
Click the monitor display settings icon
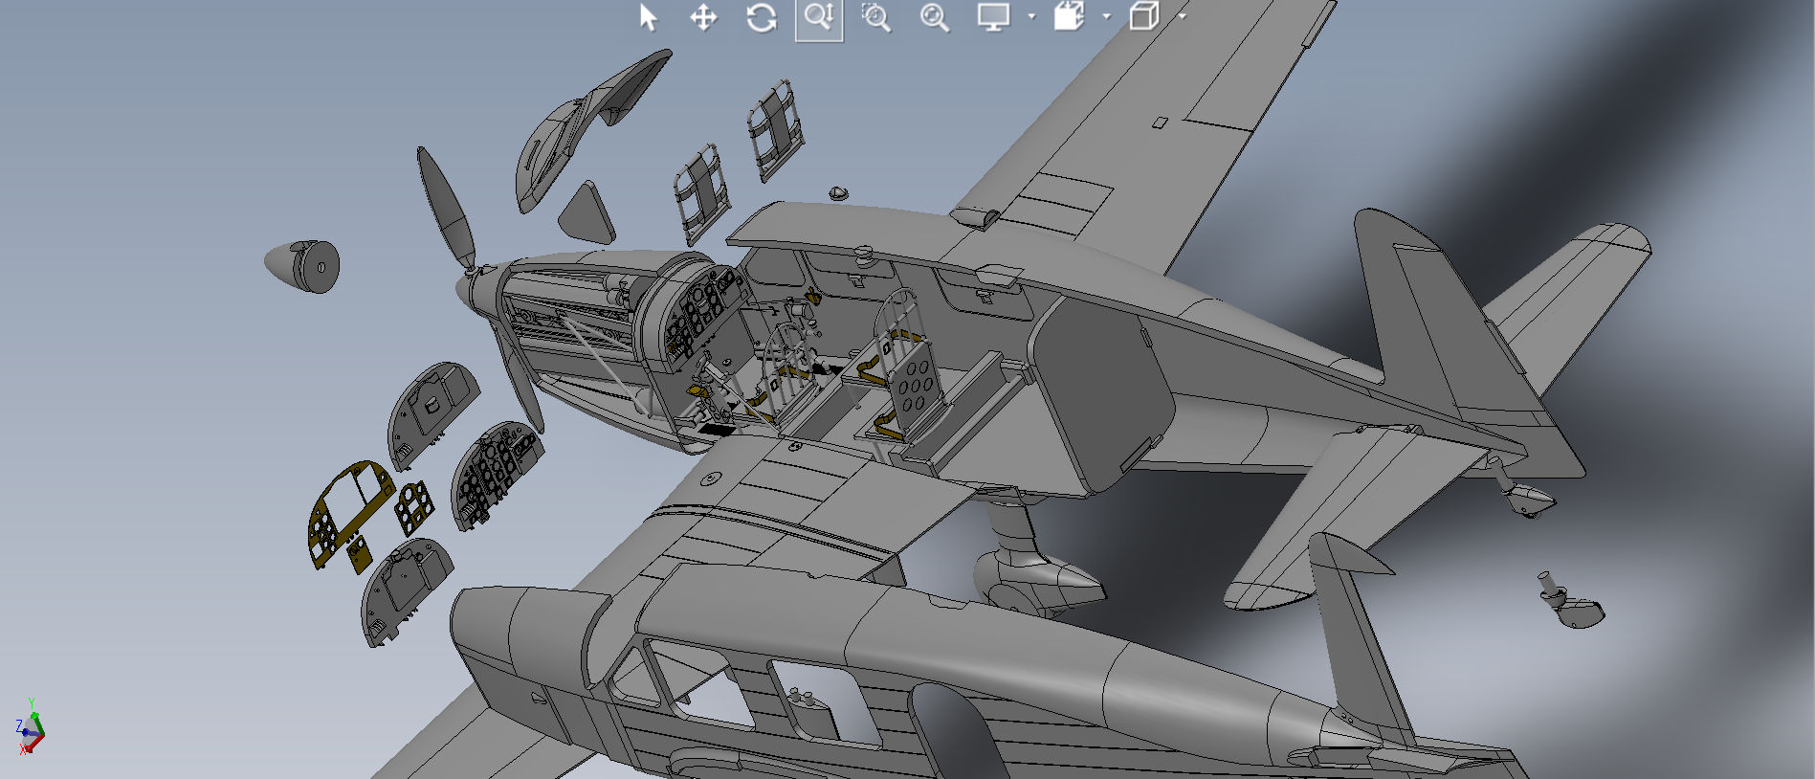(x=993, y=17)
